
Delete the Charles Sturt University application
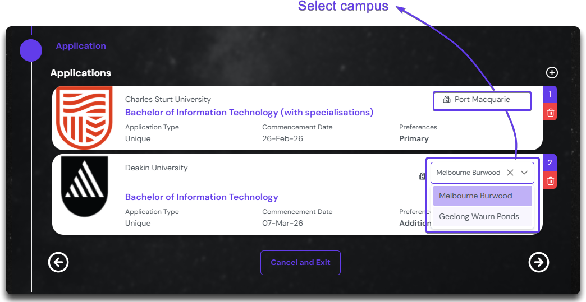[x=550, y=113]
